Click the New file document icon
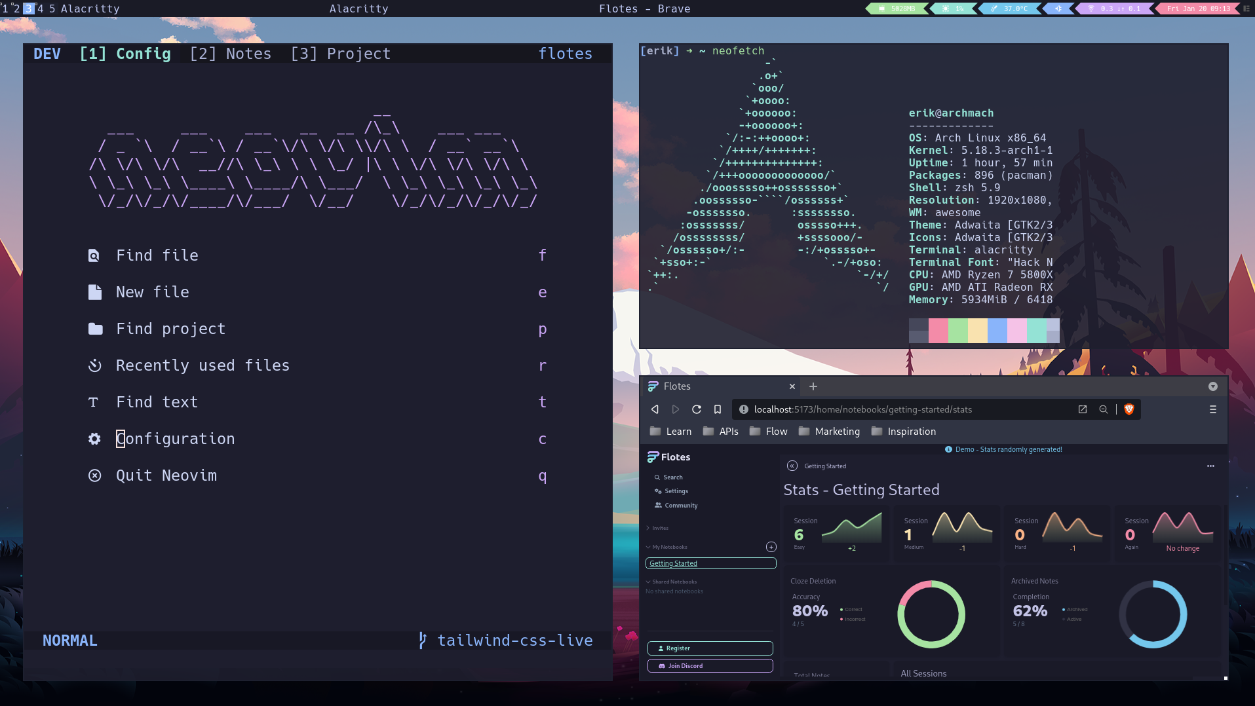The image size is (1255, 706). [x=94, y=292]
